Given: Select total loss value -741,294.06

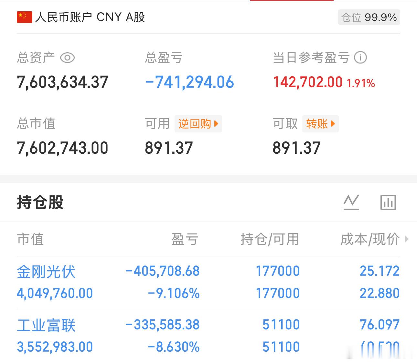Looking at the screenshot, I should tap(189, 82).
